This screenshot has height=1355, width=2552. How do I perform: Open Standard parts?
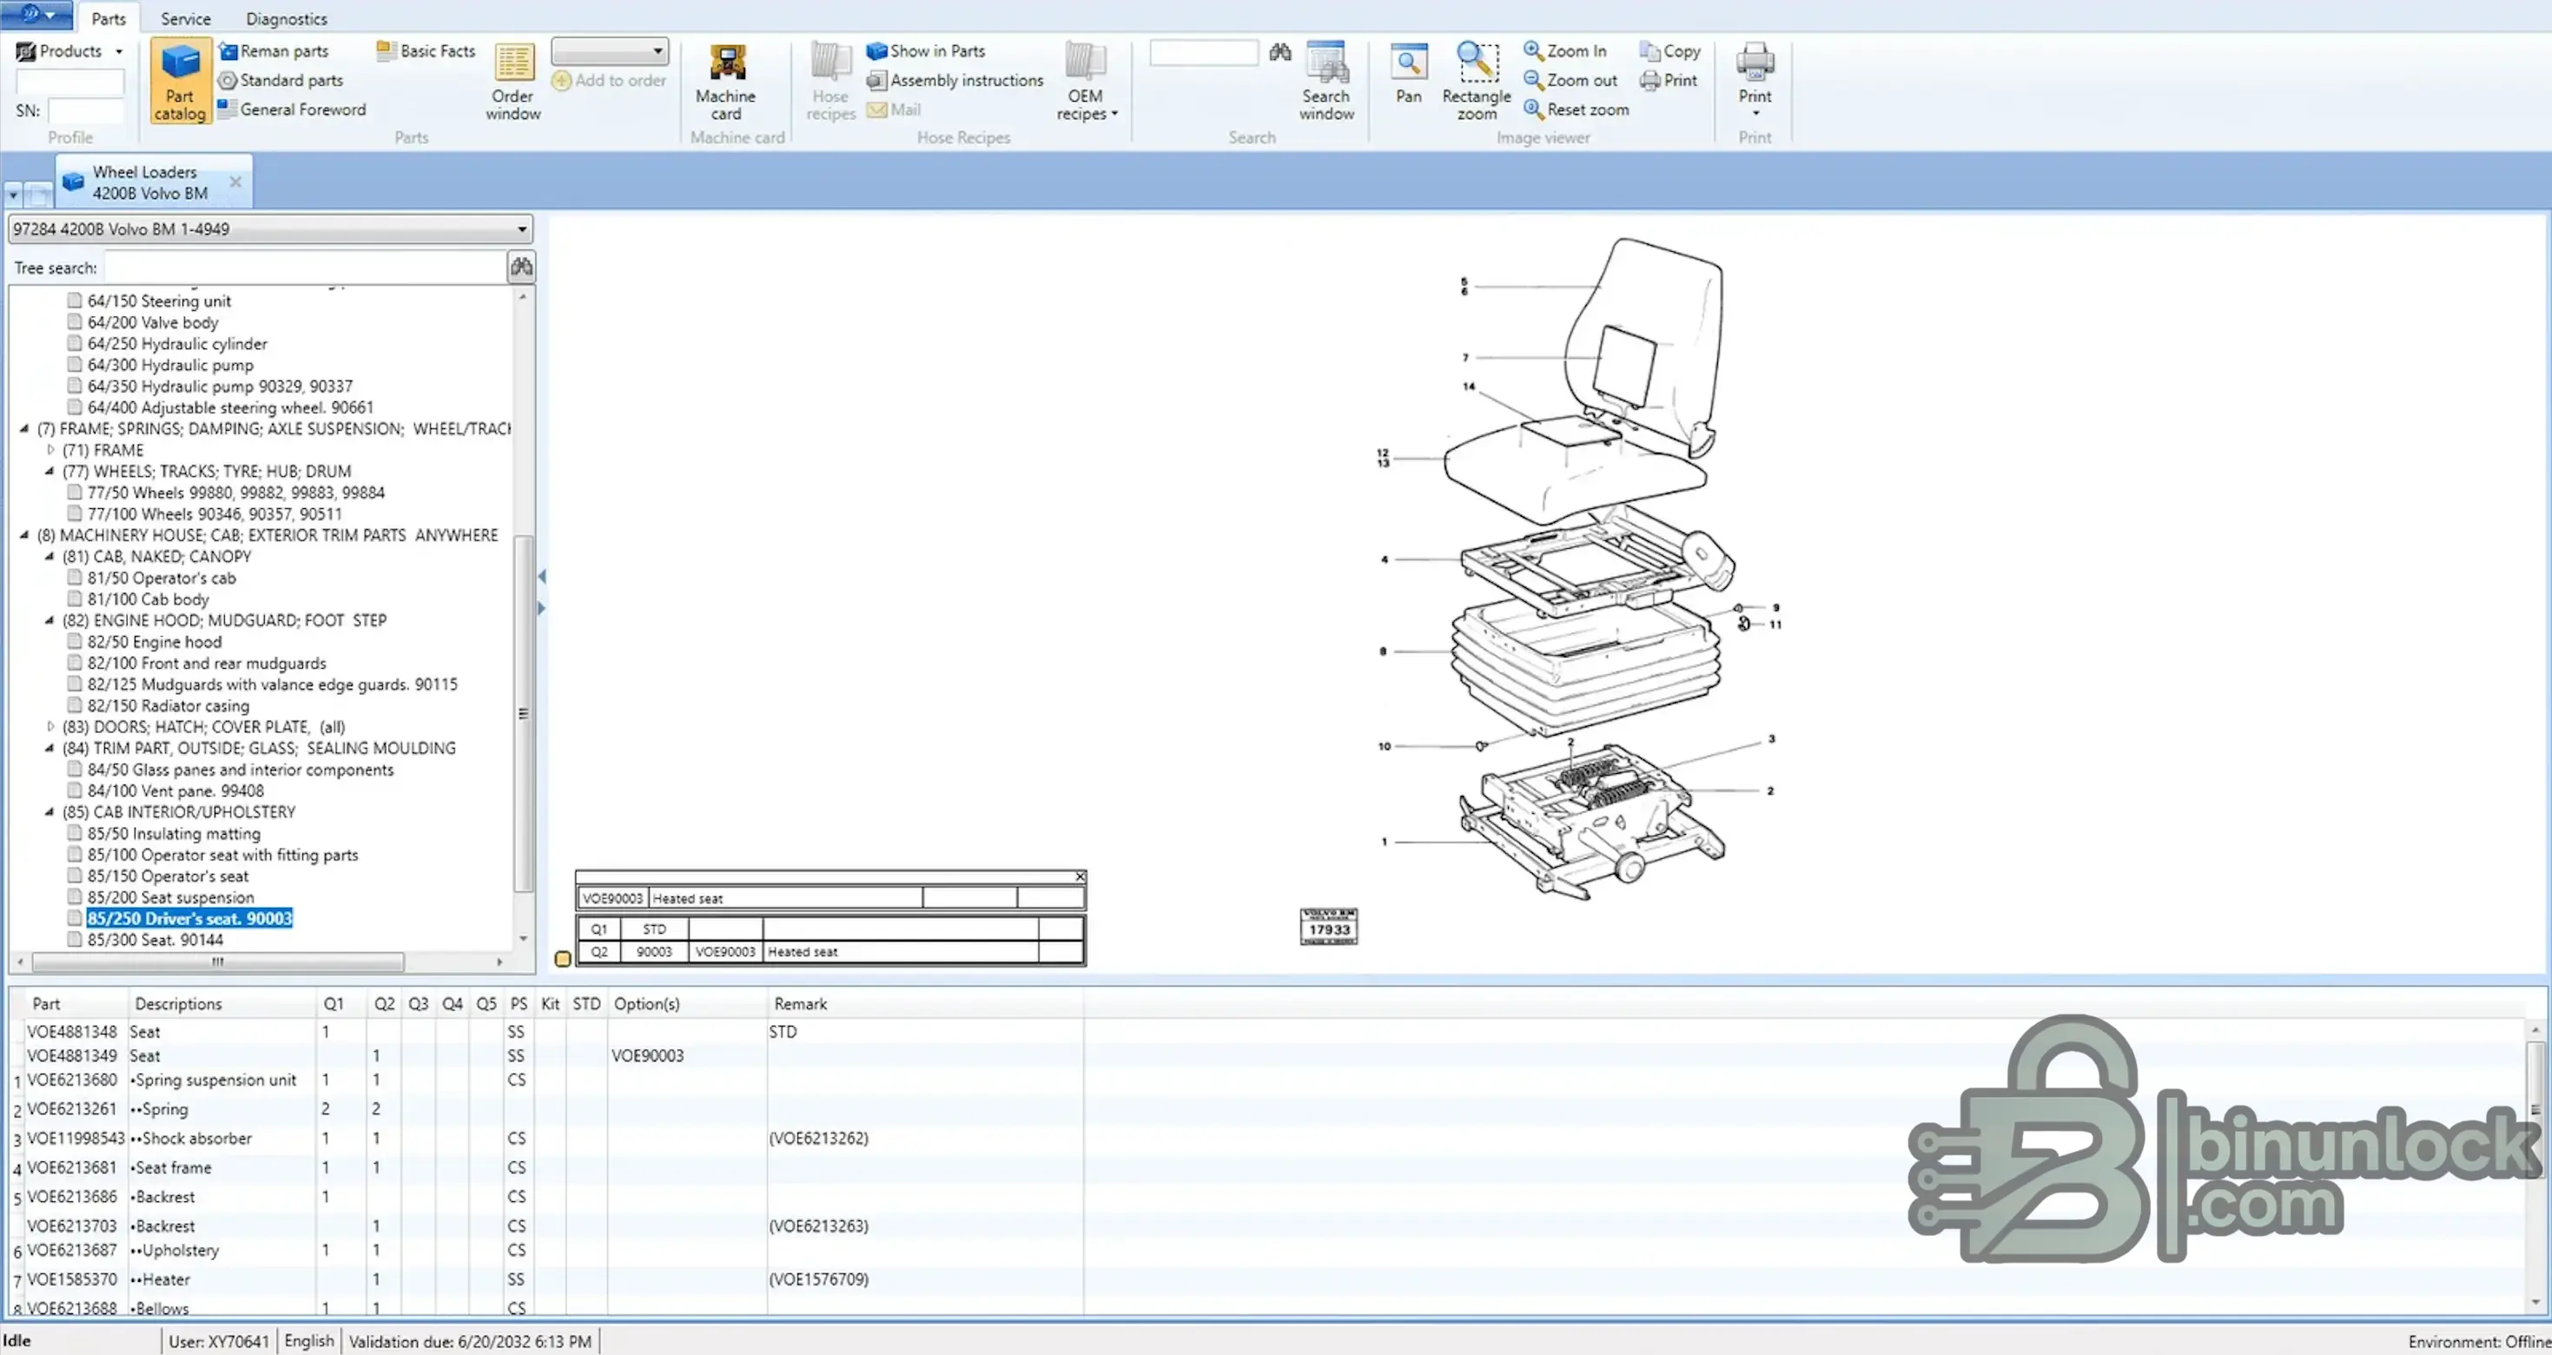pos(281,80)
